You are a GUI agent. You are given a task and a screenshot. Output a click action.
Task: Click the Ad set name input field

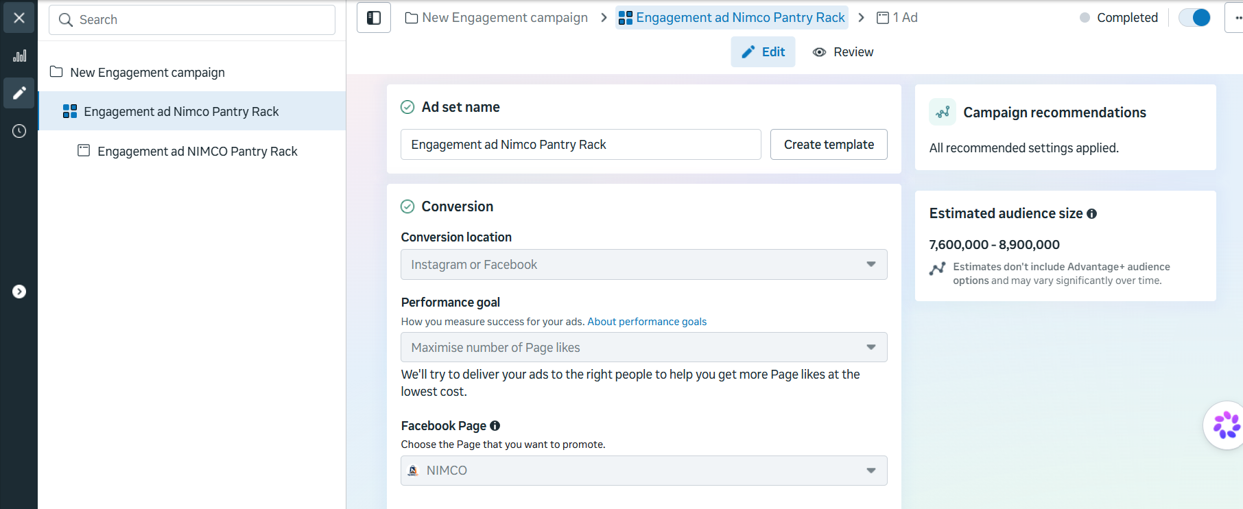click(581, 145)
